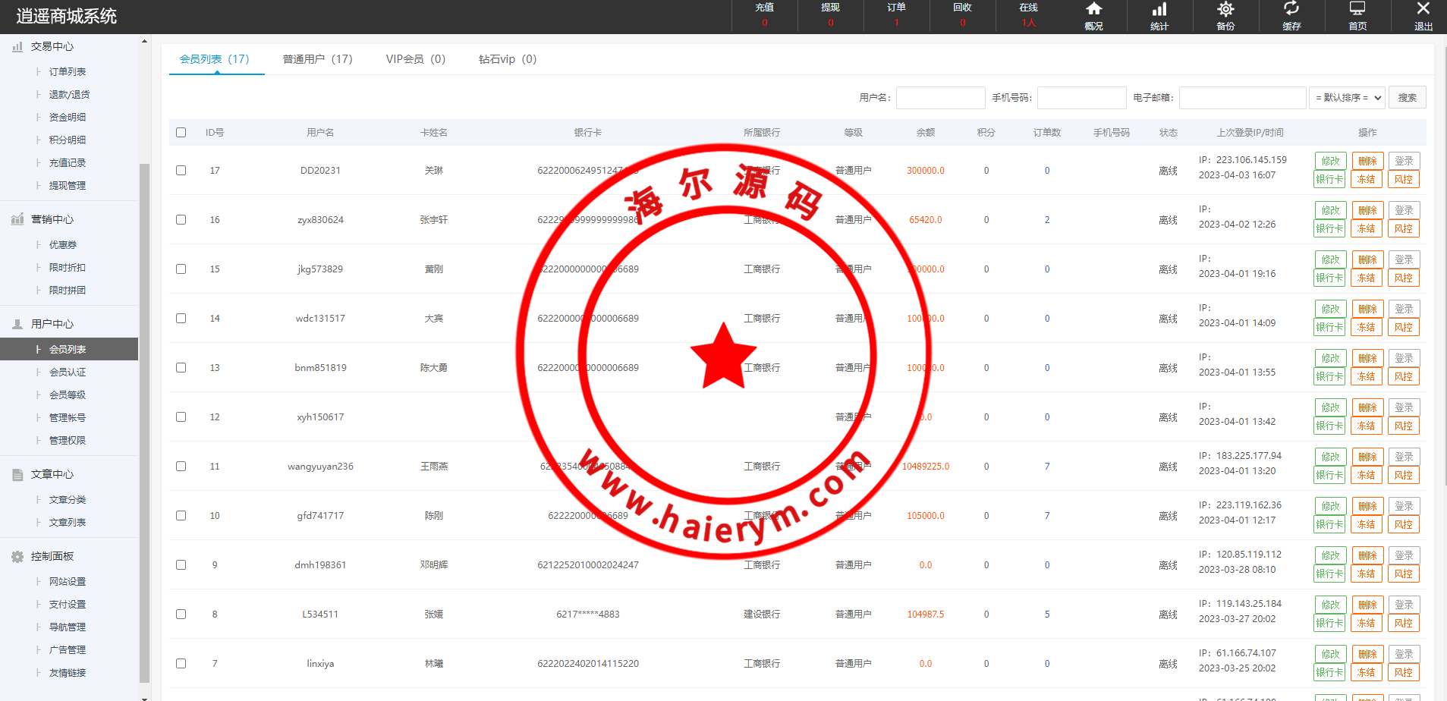Click the 缓存 refresh icon

pos(1291,10)
